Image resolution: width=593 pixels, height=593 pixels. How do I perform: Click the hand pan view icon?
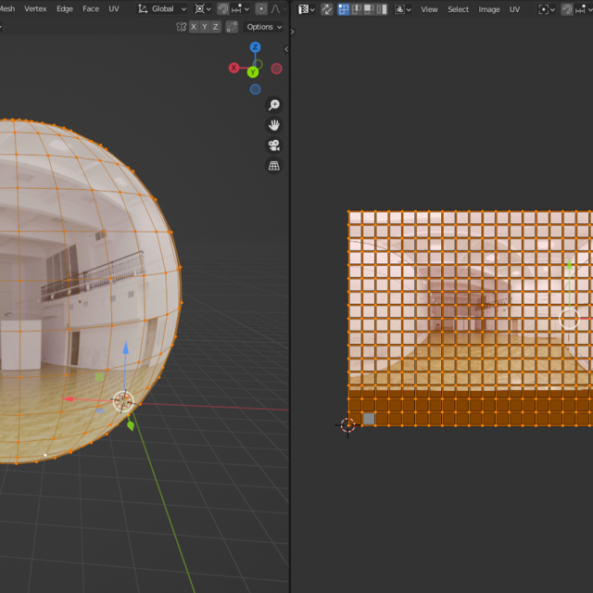click(x=273, y=125)
